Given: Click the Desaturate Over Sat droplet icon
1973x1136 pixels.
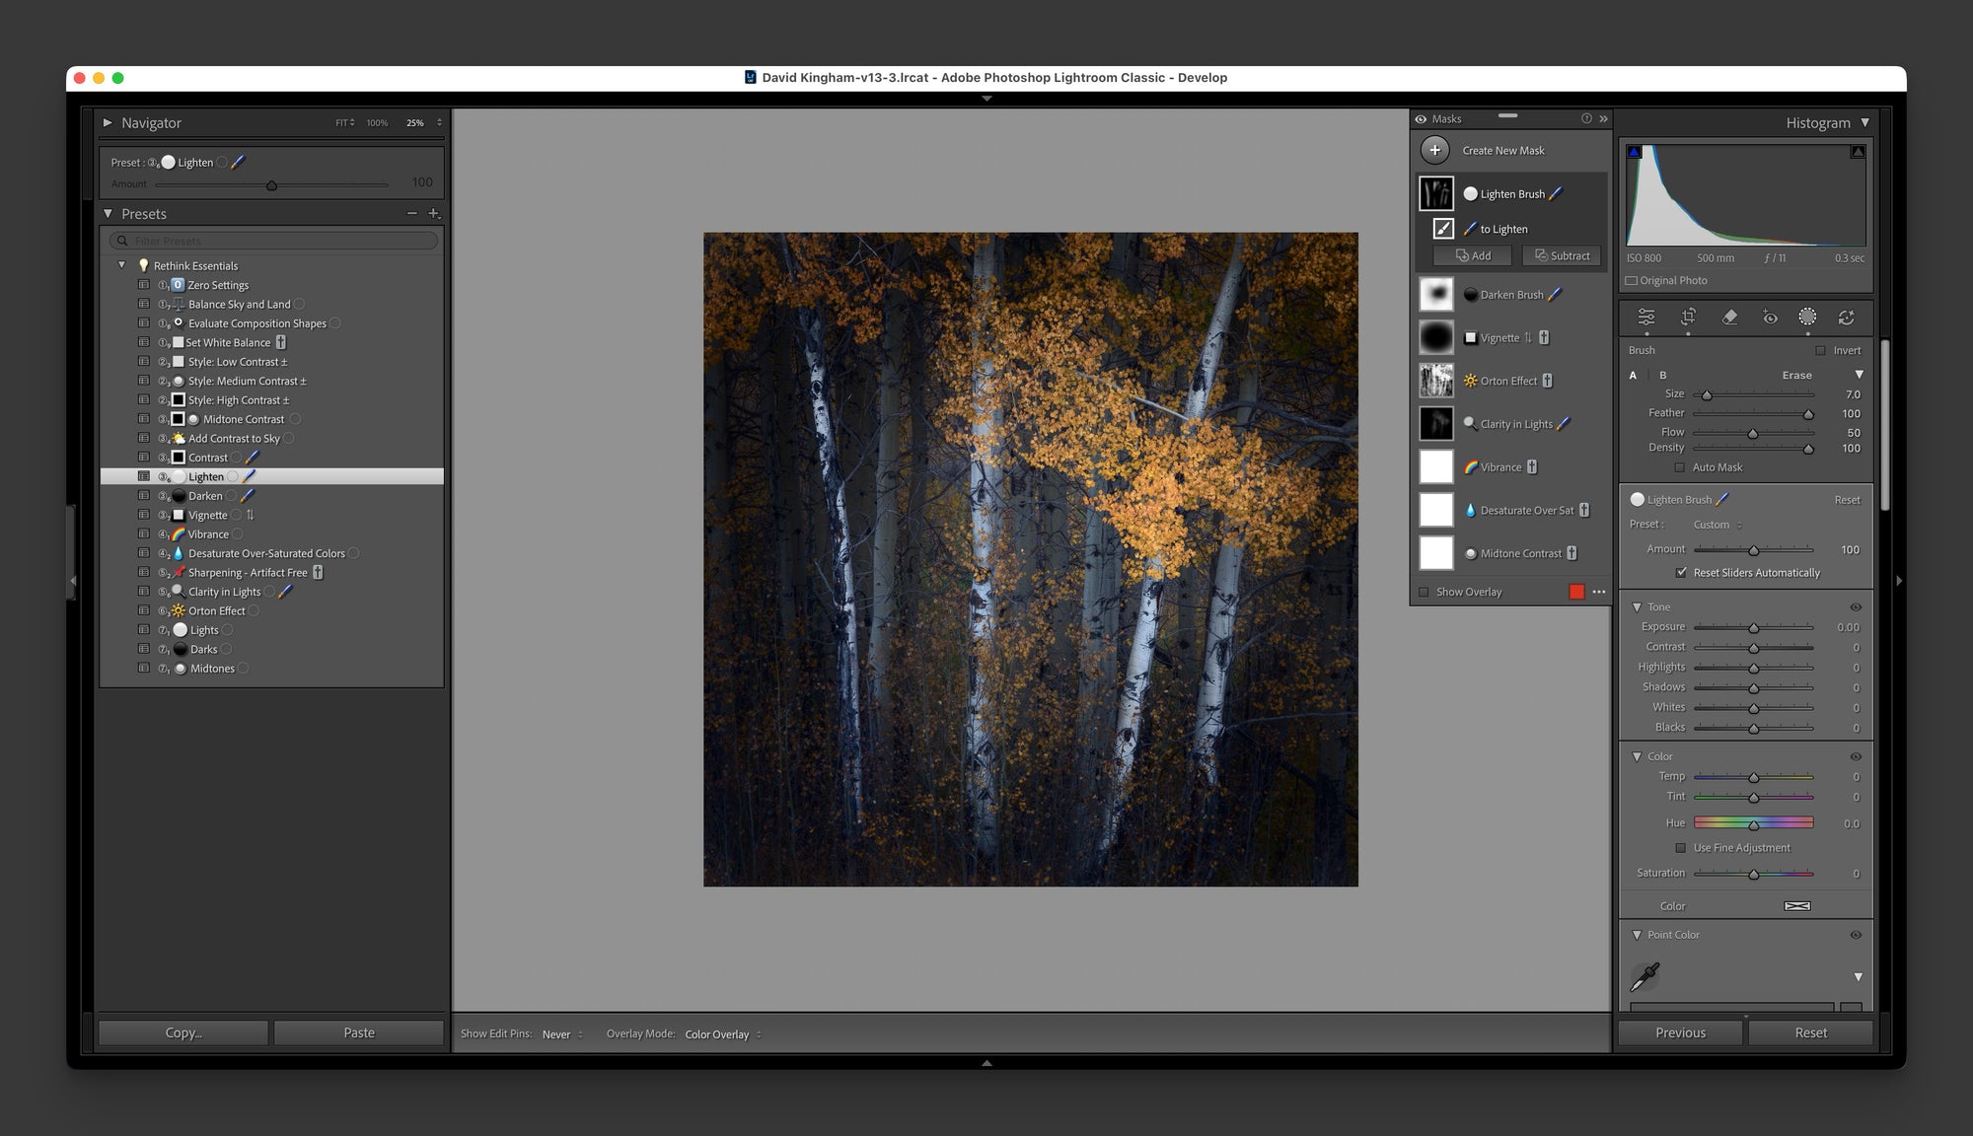Looking at the screenshot, I should pos(1470,510).
